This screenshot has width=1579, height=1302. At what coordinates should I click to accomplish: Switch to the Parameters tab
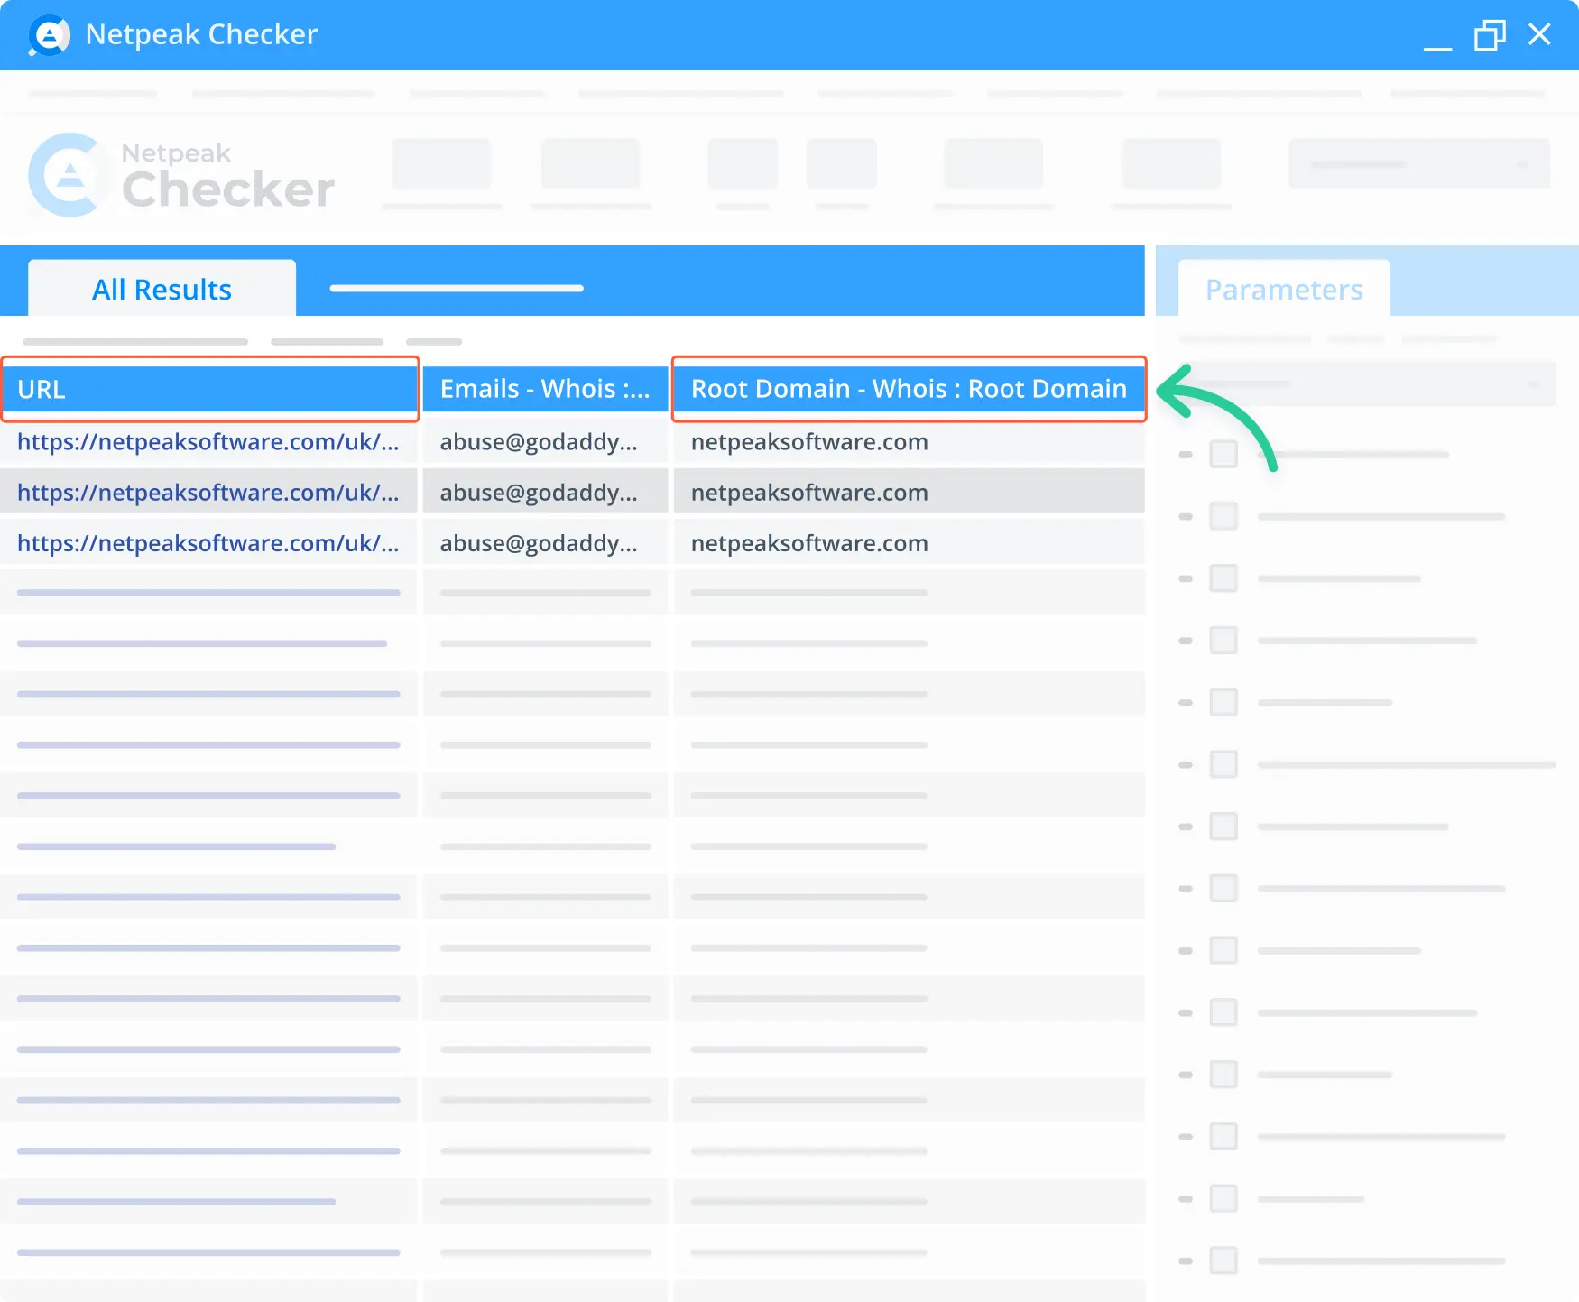tap(1284, 289)
